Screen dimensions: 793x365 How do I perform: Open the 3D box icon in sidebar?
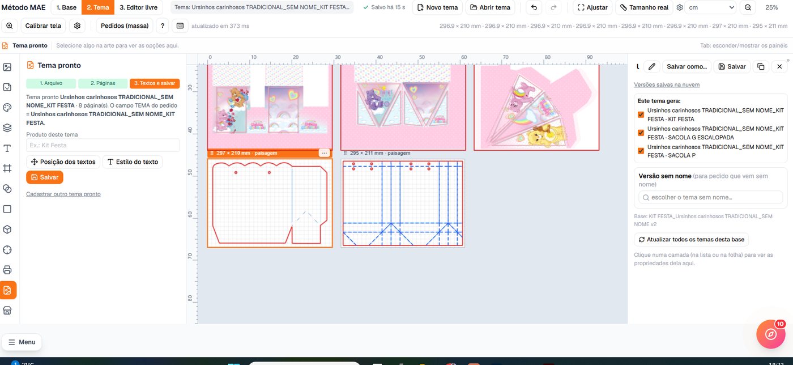[7, 230]
